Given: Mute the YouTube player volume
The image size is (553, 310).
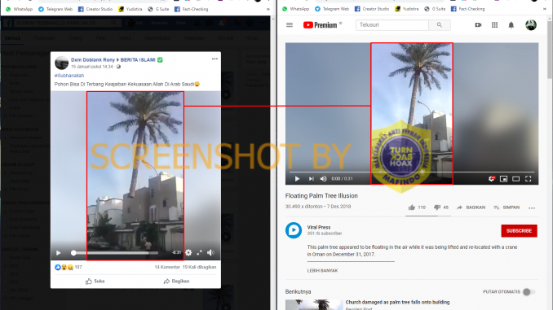Looking at the screenshot, I should pos(323,179).
